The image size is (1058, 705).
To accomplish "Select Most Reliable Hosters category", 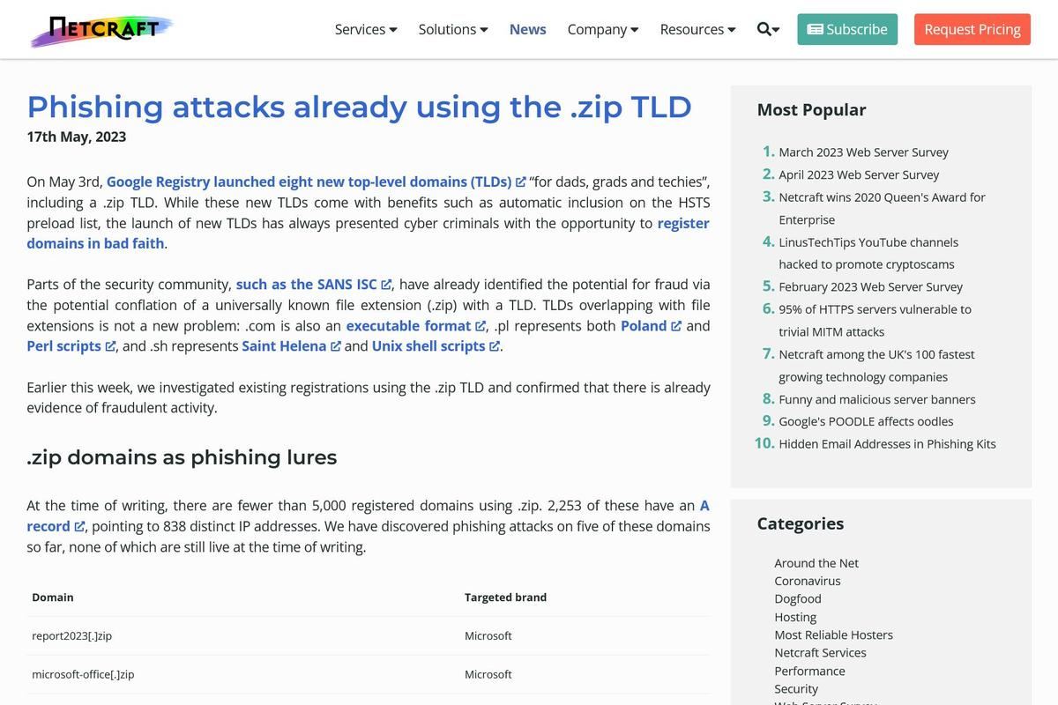I will [x=833, y=634].
